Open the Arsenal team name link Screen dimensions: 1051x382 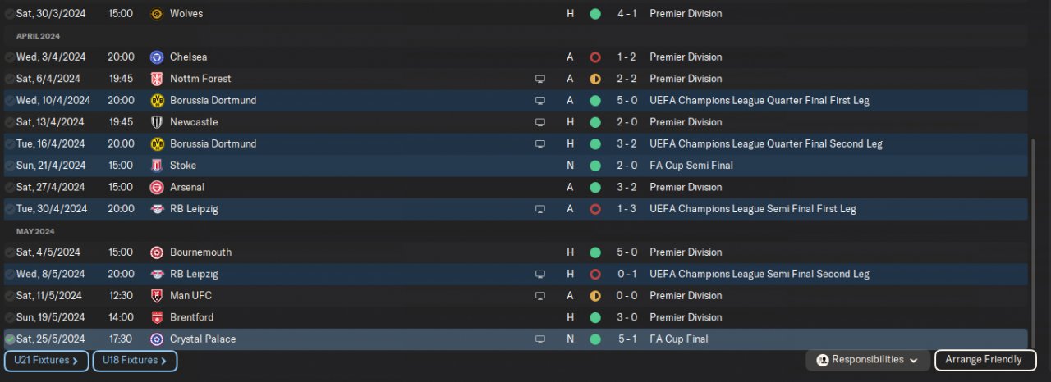(x=187, y=187)
